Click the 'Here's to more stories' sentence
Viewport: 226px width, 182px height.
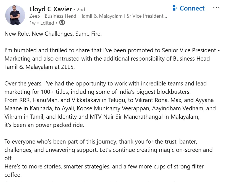coord(104,167)
